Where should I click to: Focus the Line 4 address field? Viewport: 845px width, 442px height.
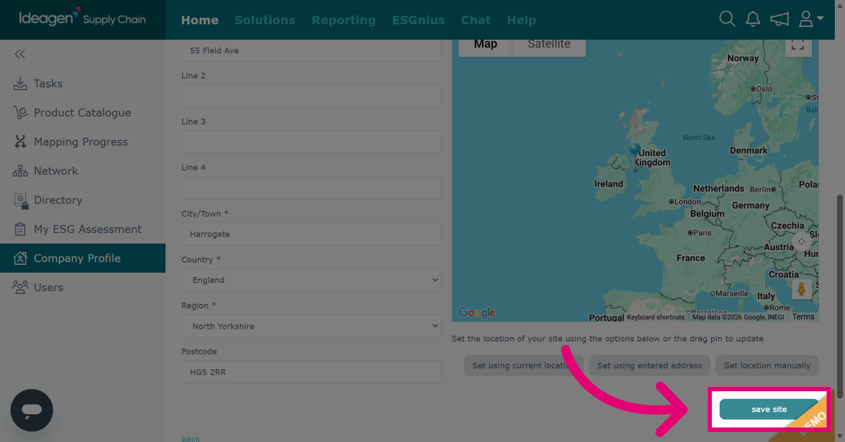311,188
